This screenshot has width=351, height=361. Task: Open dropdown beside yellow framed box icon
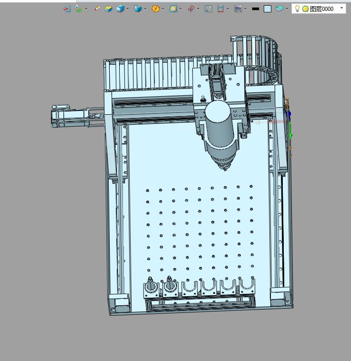(x=181, y=9)
